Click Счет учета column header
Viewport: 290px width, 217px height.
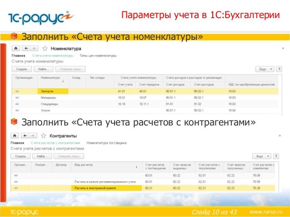click(x=125, y=84)
